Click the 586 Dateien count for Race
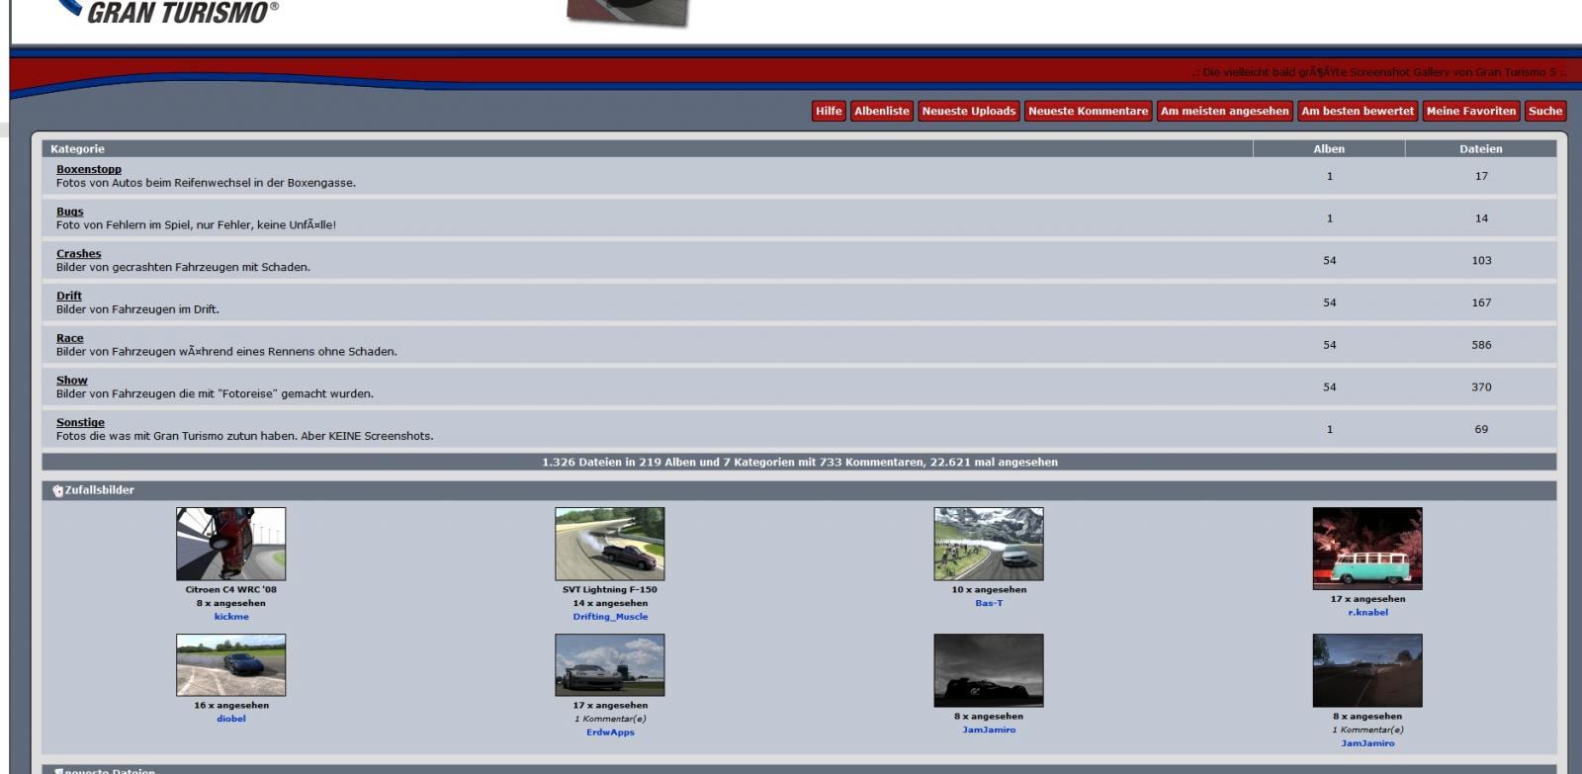This screenshot has height=774, width=1582. point(1481,345)
